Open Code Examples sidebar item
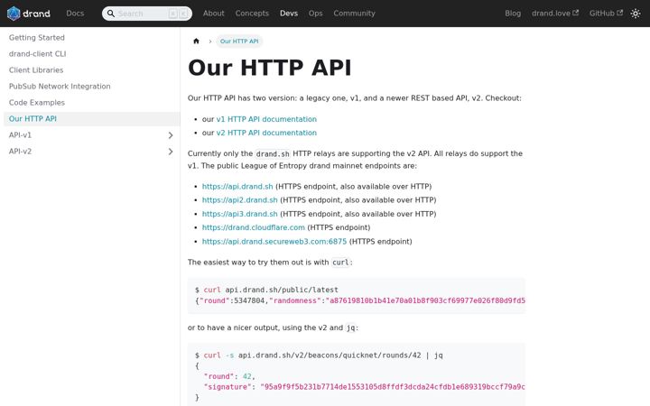 coord(92,102)
